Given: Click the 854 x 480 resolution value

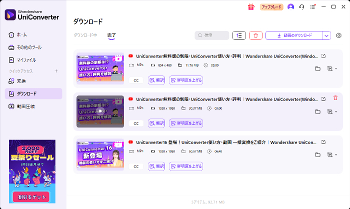Looking at the screenshot, I should [165, 65].
